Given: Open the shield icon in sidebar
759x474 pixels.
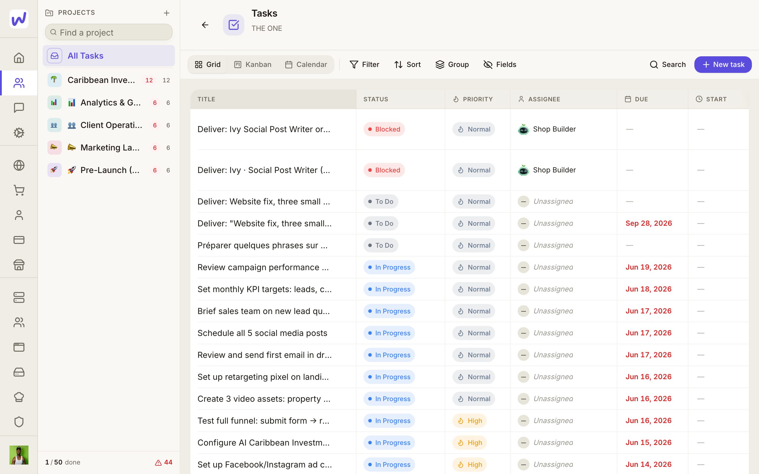Looking at the screenshot, I should click(x=19, y=422).
